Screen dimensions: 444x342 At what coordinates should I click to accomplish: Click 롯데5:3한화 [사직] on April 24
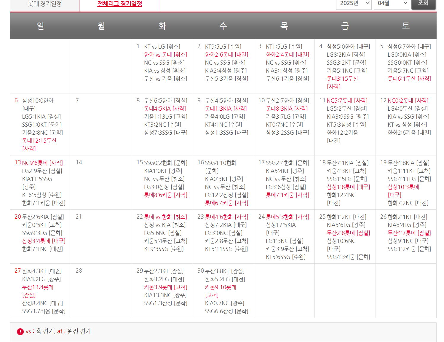pos(288,217)
